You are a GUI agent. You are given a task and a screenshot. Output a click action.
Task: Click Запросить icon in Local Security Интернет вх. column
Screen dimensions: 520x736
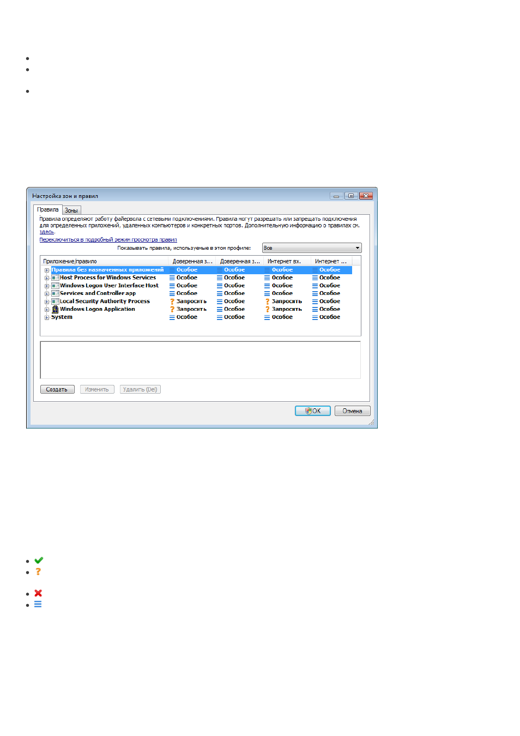tap(268, 301)
